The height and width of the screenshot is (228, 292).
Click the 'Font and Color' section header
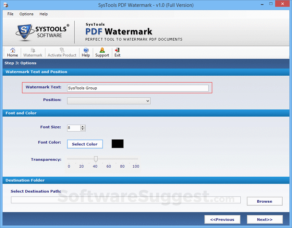pyautogui.click(x=21, y=113)
